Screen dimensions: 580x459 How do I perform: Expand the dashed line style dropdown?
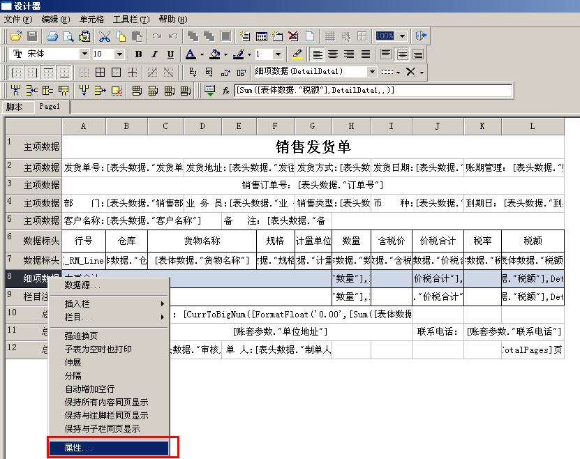[398, 73]
